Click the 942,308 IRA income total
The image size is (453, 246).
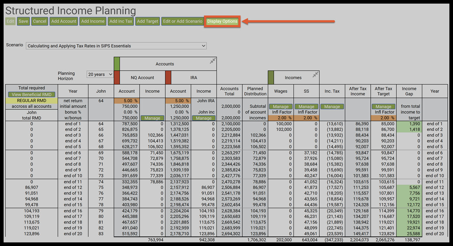click(x=207, y=240)
